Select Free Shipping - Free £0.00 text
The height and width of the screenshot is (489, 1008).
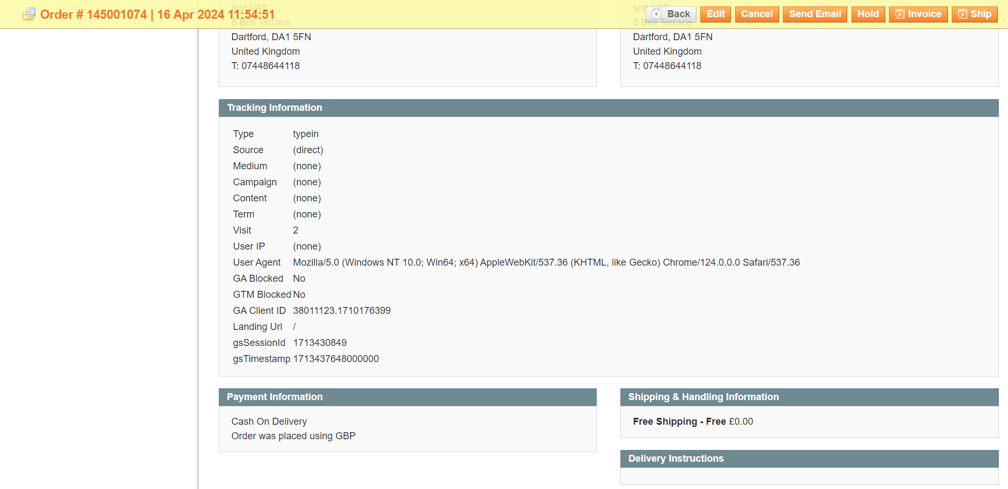pyautogui.click(x=693, y=422)
